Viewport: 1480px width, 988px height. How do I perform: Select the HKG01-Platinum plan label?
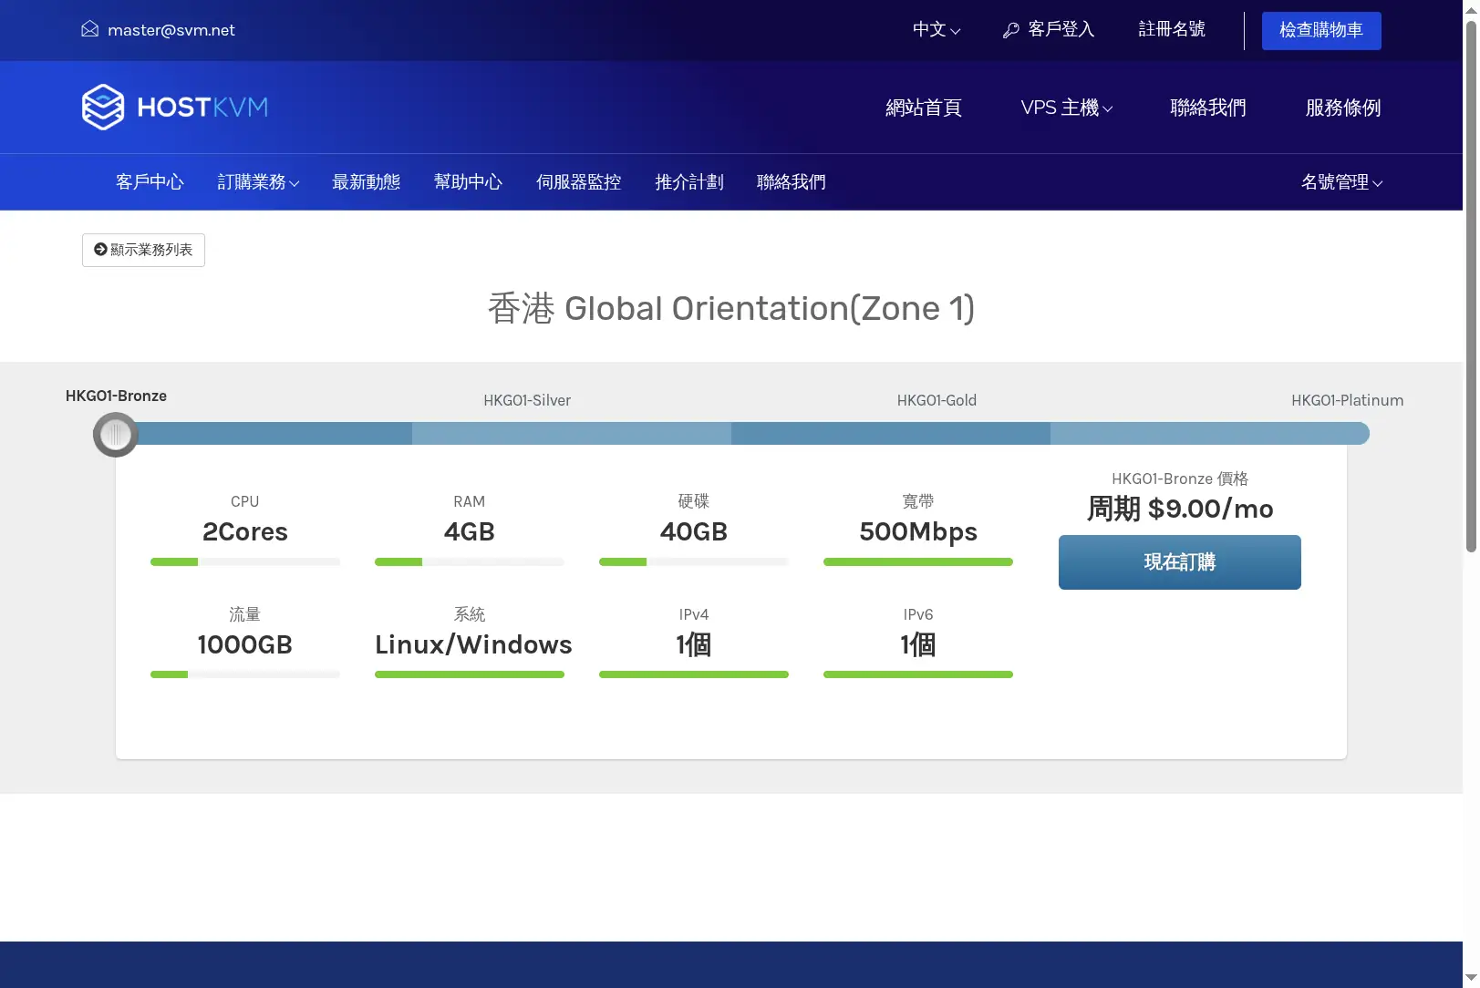tap(1347, 400)
